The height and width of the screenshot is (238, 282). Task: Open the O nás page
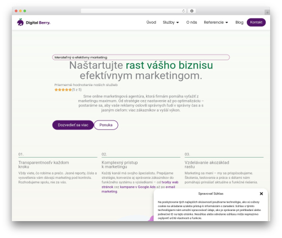pyautogui.click(x=192, y=23)
